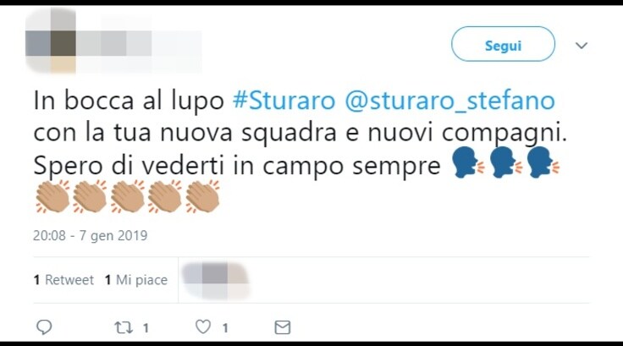Send tweet via envelope message icon

click(x=283, y=327)
